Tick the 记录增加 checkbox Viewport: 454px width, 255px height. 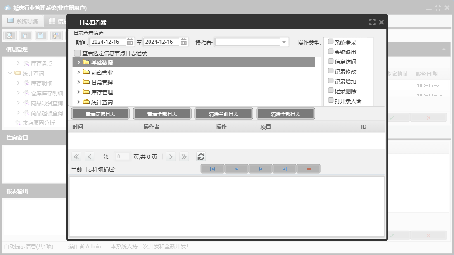(330, 81)
